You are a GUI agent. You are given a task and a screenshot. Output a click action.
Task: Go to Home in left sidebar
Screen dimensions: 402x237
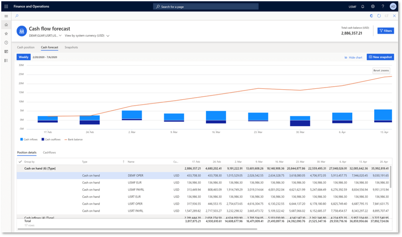point(6,25)
